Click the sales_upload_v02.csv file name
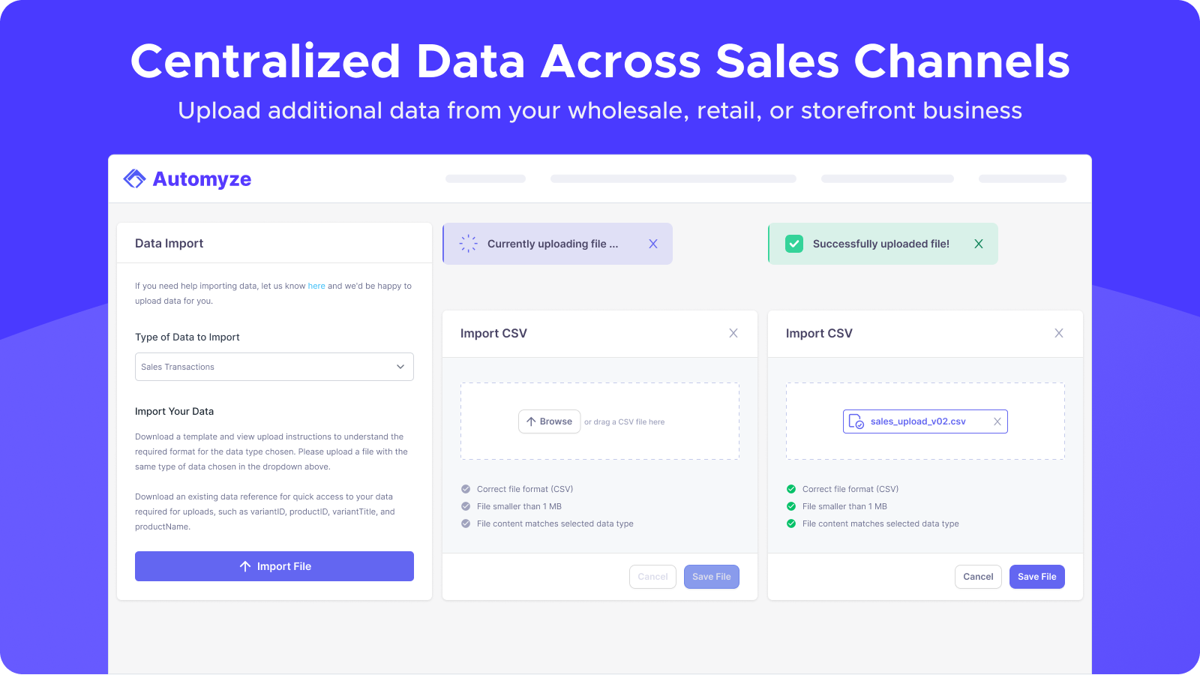 point(918,421)
